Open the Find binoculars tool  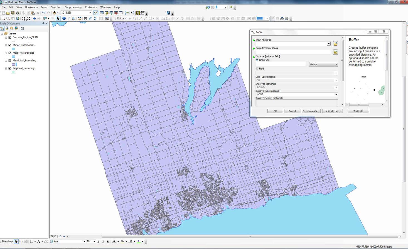[85, 19]
